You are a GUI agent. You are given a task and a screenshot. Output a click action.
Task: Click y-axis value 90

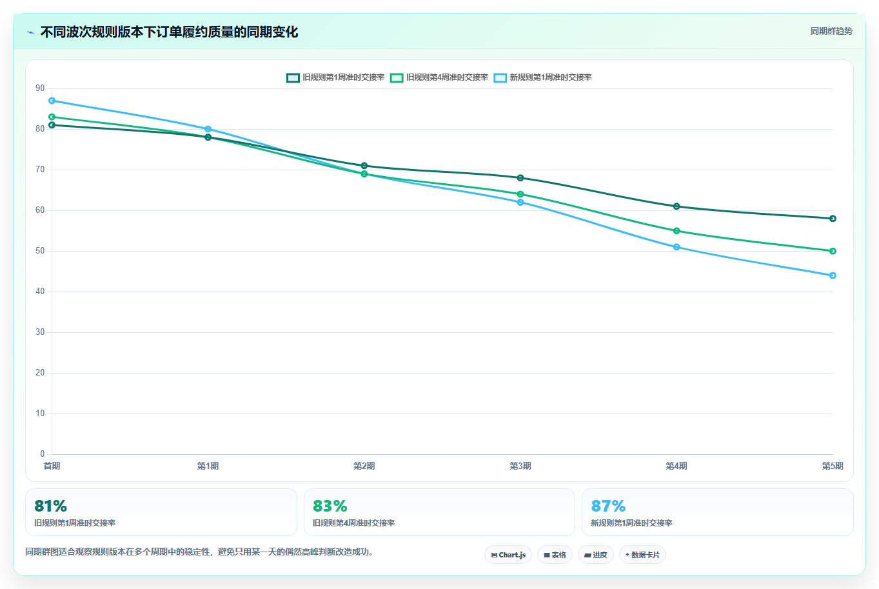point(40,88)
